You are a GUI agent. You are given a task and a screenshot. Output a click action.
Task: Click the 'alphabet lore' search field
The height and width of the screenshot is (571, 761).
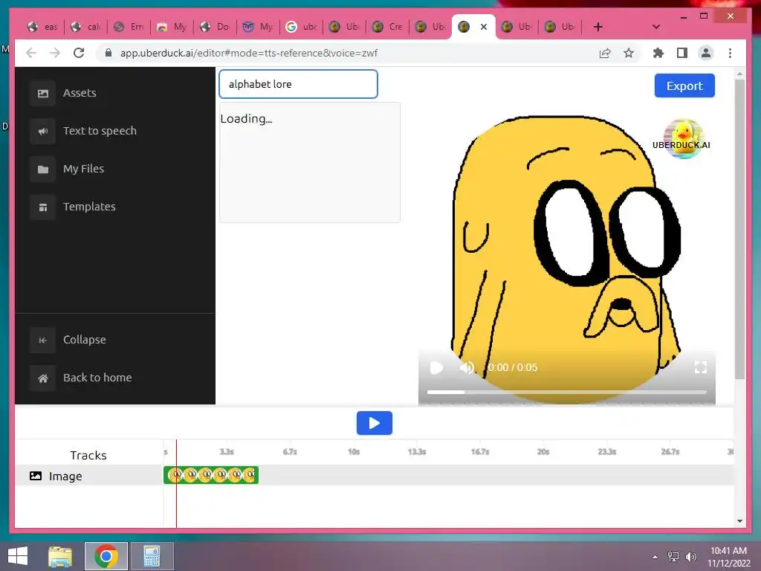[x=298, y=84]
